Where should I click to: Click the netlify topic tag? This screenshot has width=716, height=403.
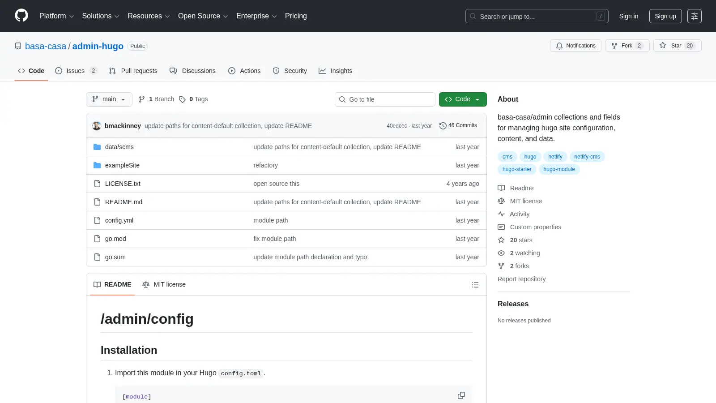[x=555, y=157]
